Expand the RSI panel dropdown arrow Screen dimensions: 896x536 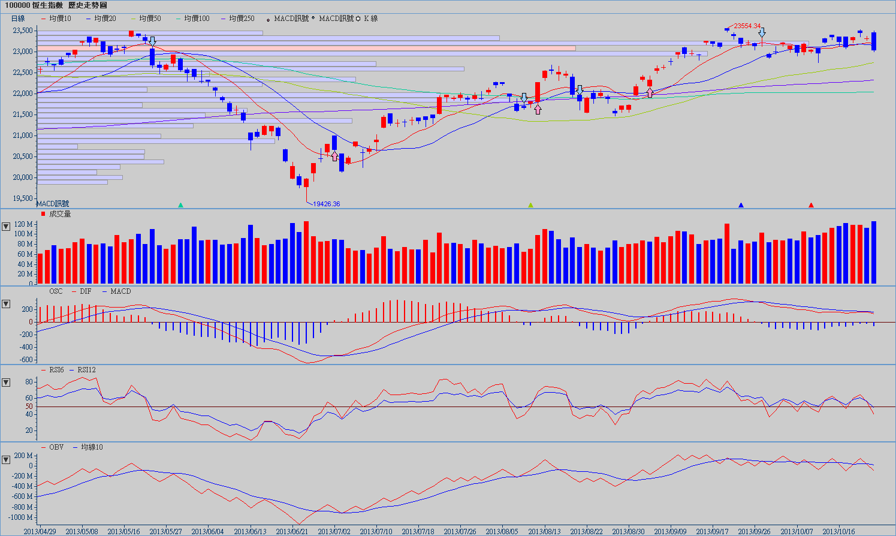tap(6, 383)
